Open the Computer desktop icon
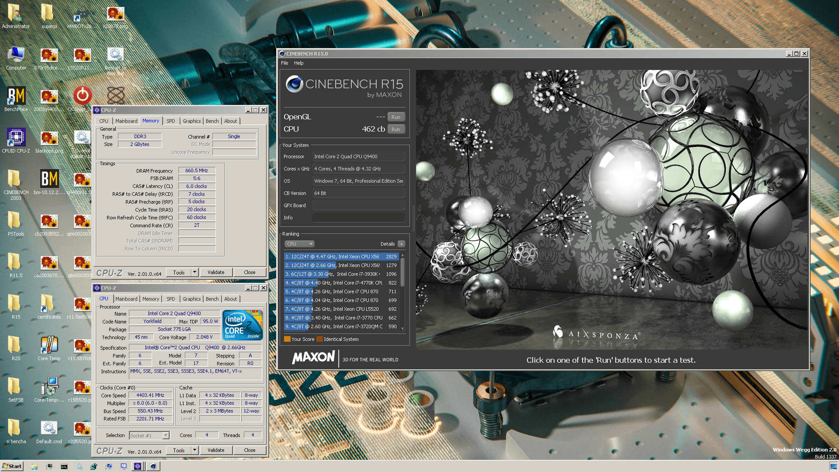Image resolution: width=839 pixels, height=472 pixels. tap(16, 58)
